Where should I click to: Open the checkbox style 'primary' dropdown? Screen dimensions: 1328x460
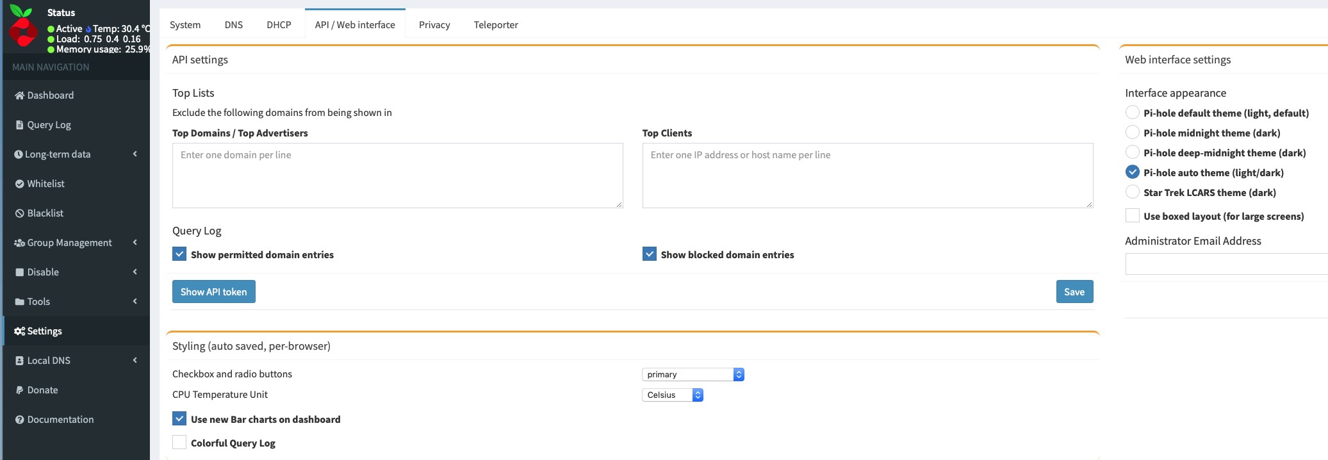click(693, 374)
